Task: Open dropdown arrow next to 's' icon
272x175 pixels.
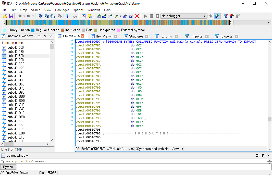Action: (120, 16)
